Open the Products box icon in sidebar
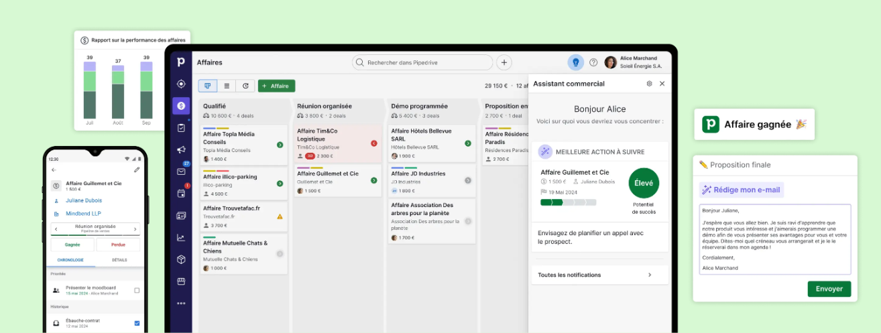881x333 pixels. (181, 259)
